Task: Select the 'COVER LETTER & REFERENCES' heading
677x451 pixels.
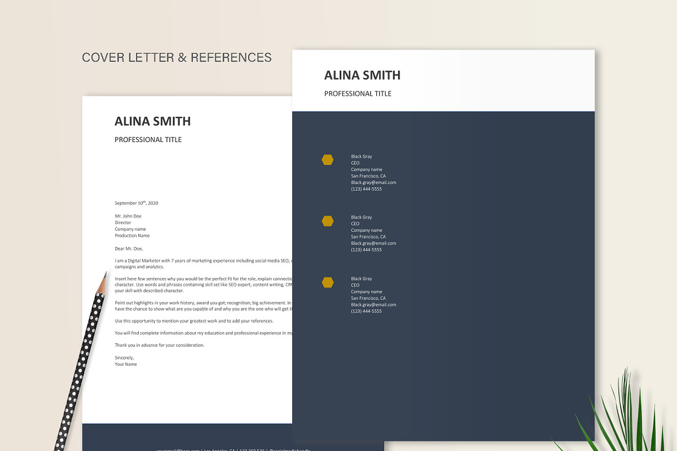Action: point(177,58)
